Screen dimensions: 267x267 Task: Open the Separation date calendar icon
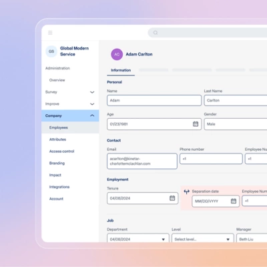pos(234,201)
